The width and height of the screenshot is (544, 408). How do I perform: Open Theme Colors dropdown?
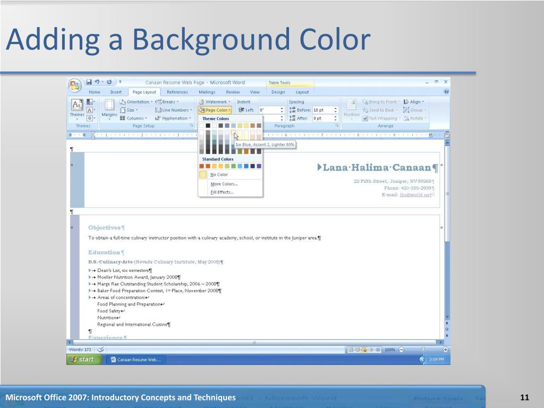point(90,101)
